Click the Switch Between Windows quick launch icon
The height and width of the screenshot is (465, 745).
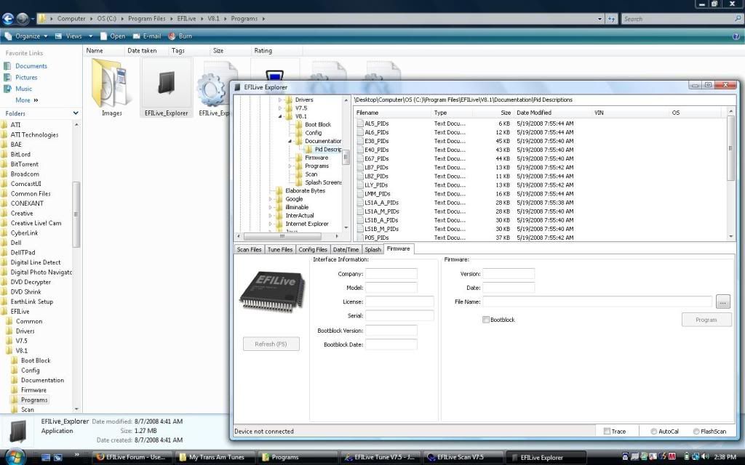[x=57, y=458]
